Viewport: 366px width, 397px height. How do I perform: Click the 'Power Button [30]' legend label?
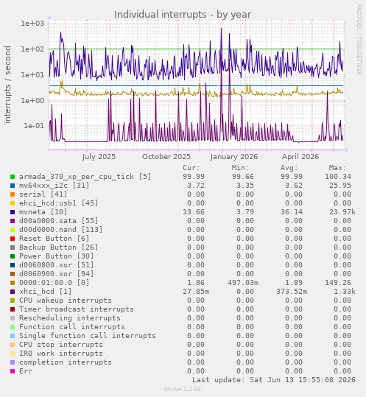pyautogui.click(x=57, y=256)
